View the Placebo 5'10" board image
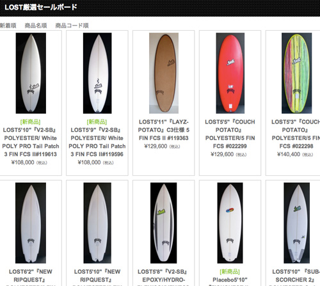This screenshot has width=320, height=286. [230, 223]
